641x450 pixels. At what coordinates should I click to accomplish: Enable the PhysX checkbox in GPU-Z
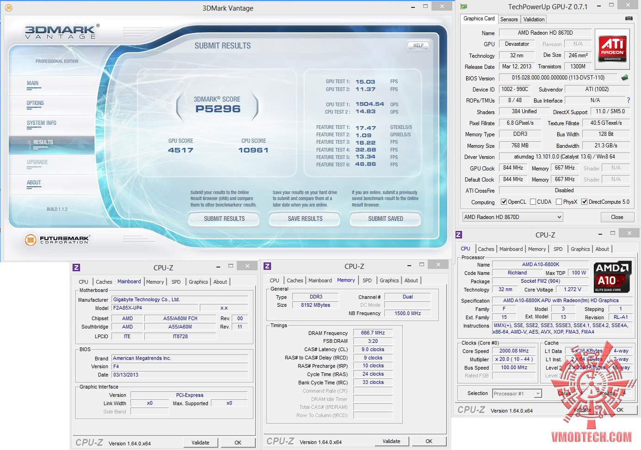tap(559, 202)
